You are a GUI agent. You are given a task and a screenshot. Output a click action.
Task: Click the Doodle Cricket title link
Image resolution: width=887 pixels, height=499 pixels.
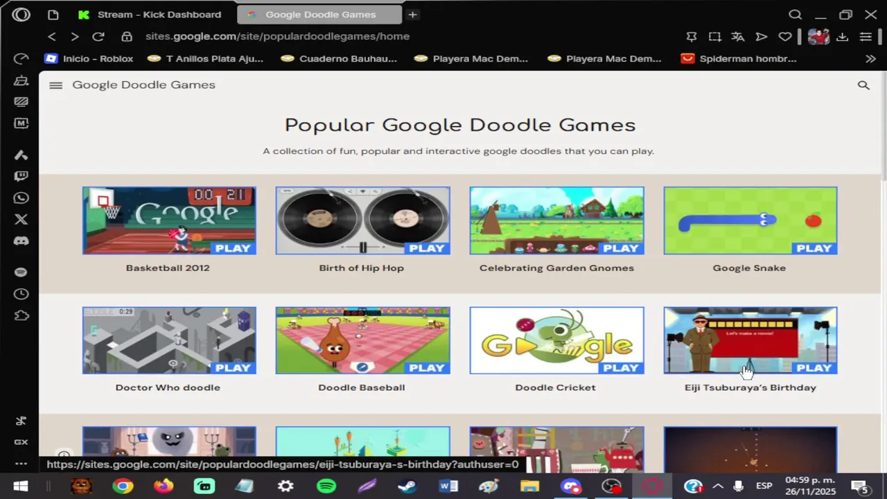point(555,387)
